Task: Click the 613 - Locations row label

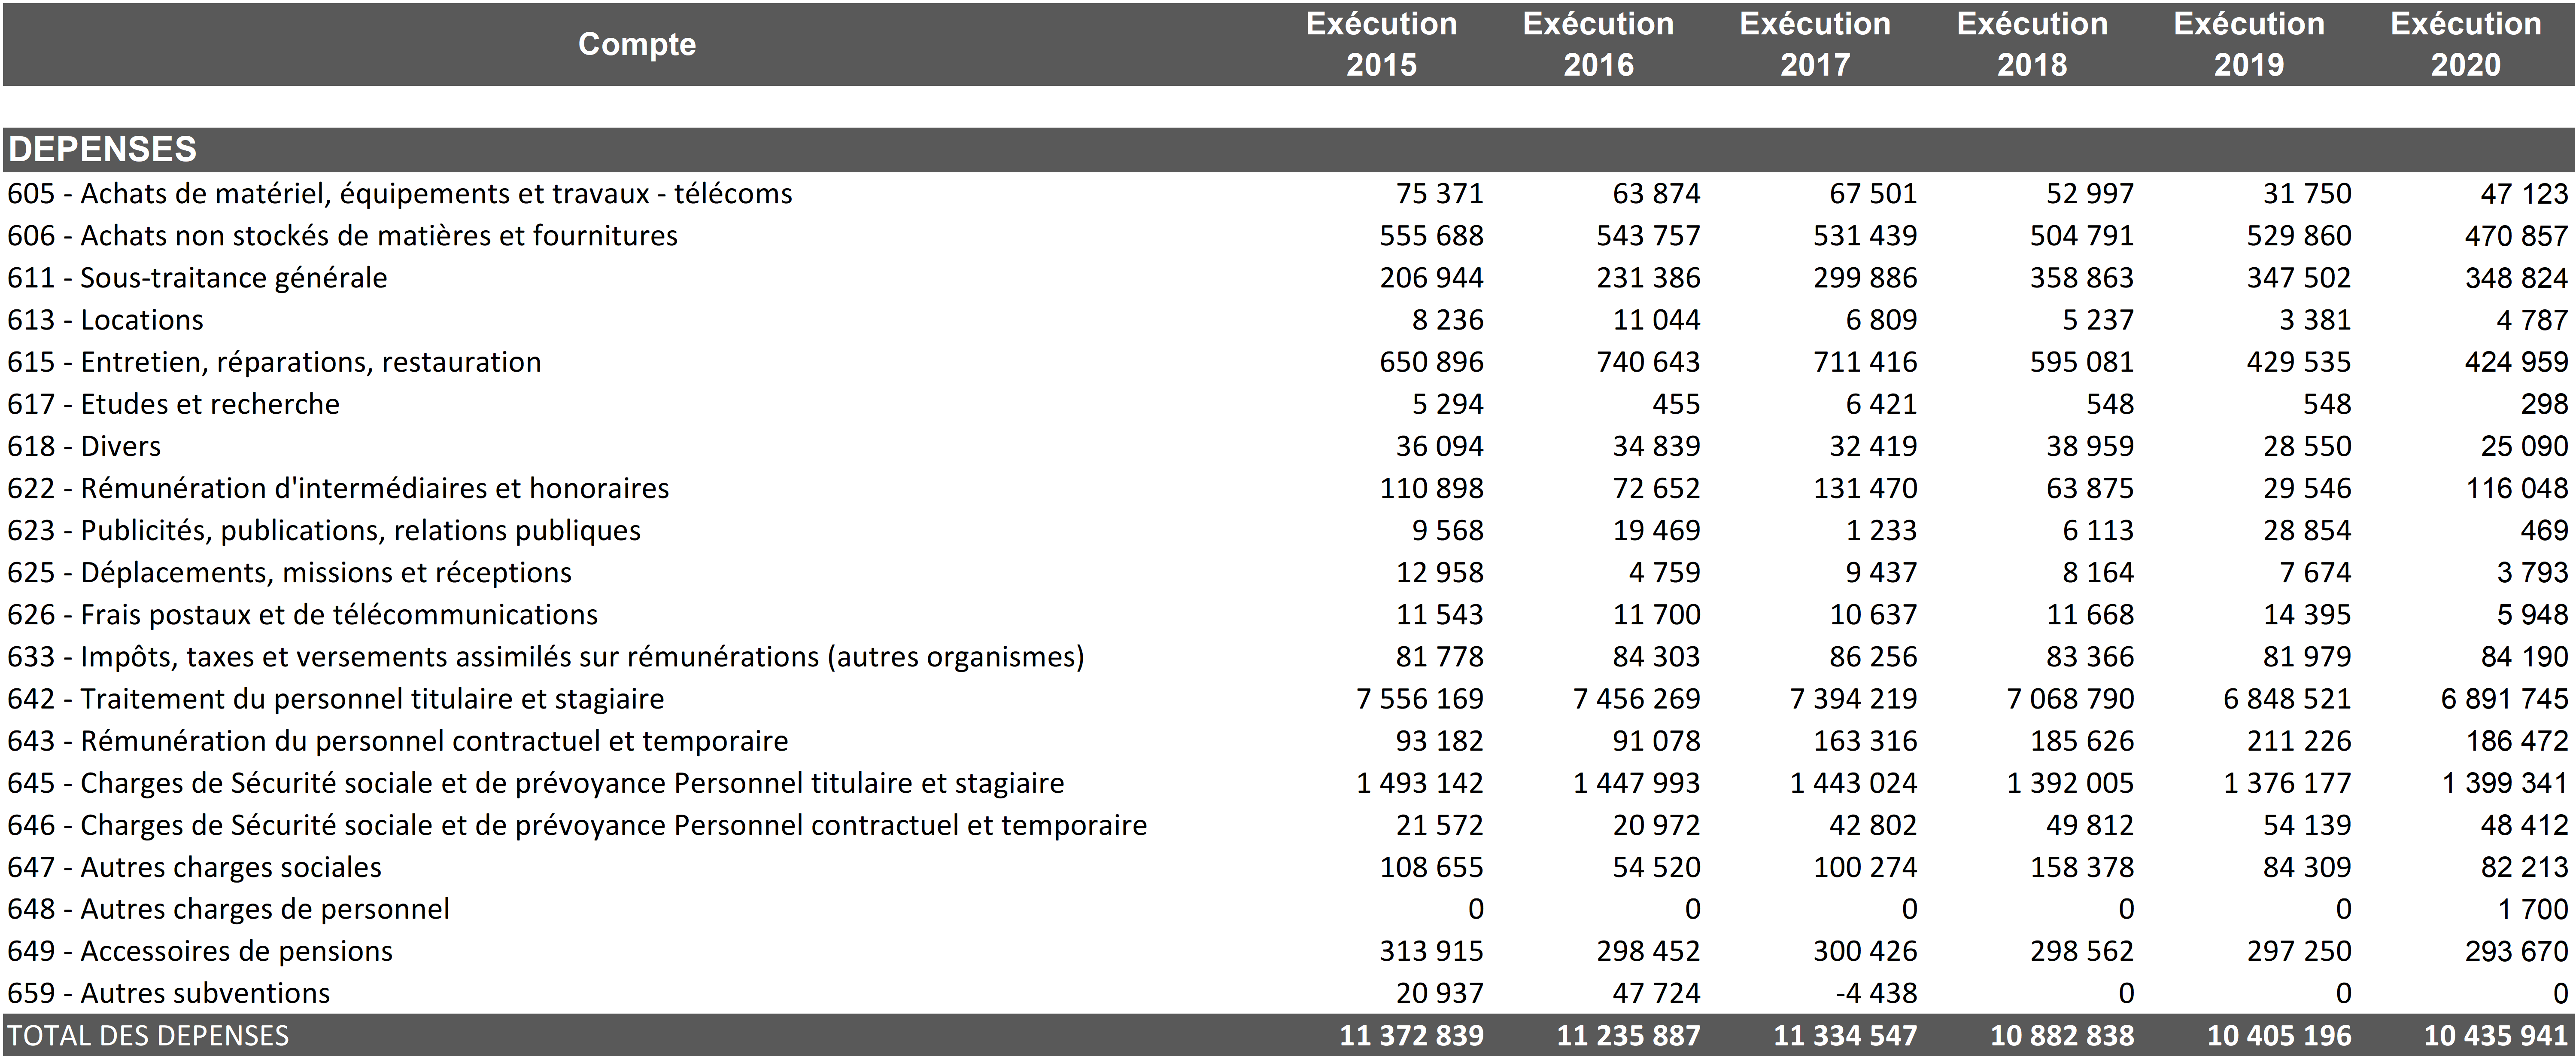Action: (105, 319)
